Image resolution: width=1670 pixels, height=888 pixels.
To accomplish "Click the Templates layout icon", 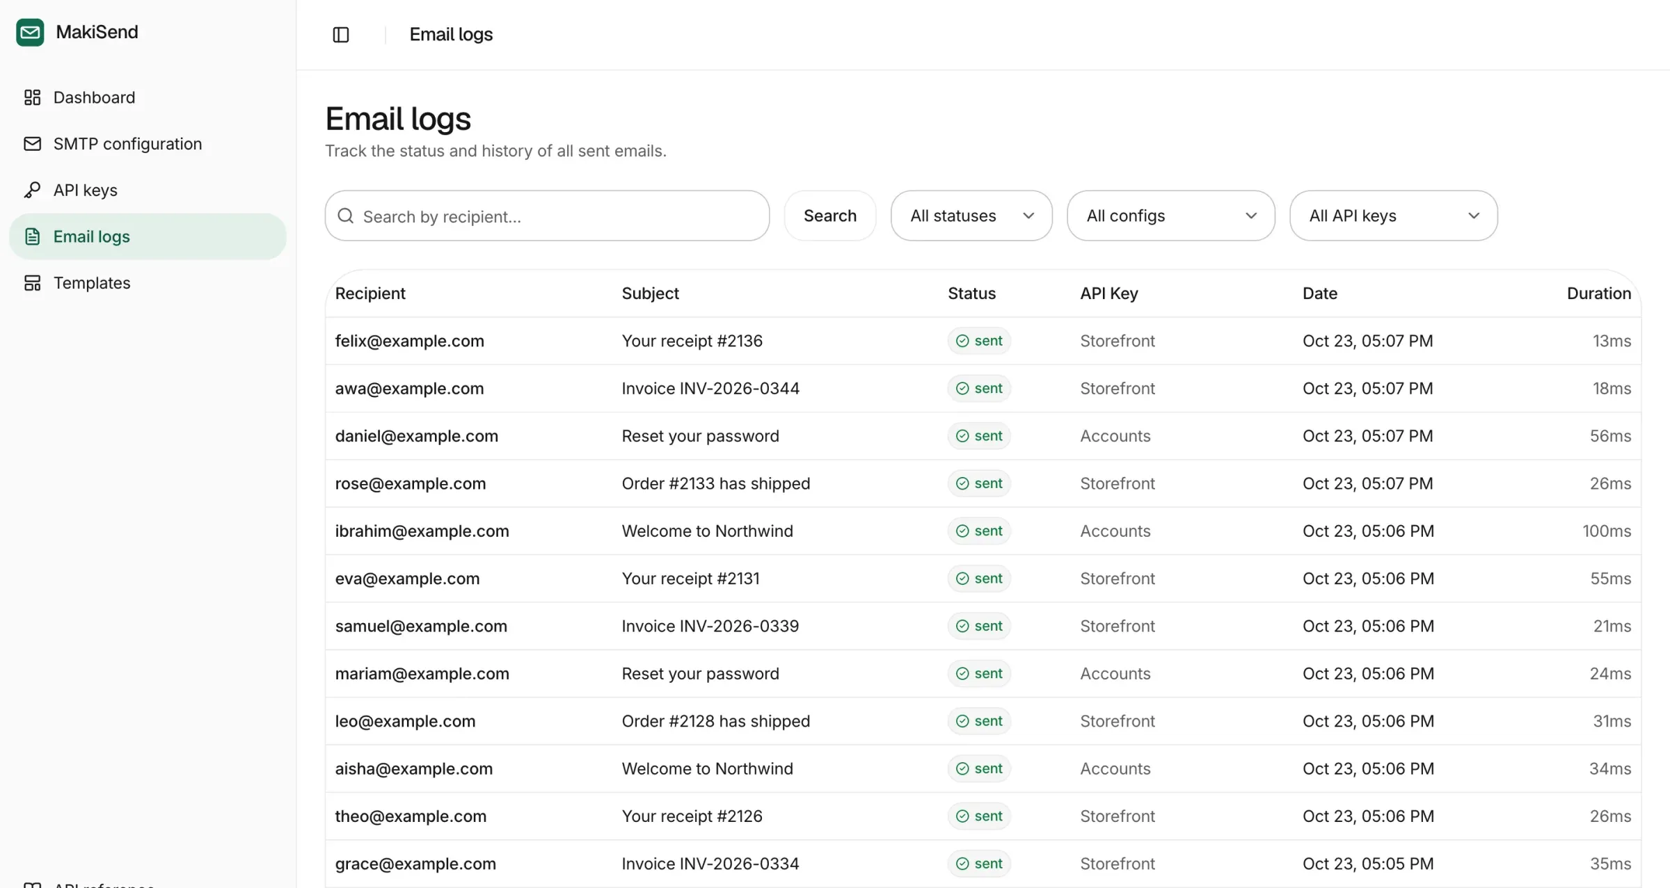I will 32,283.
